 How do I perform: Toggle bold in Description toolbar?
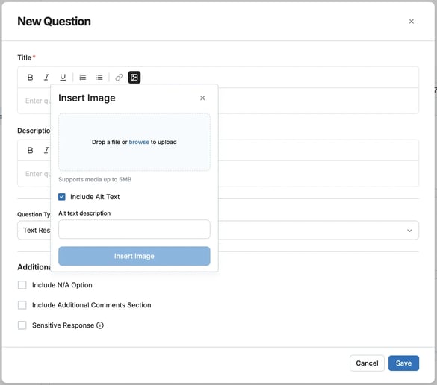click(x=30, y=150)
